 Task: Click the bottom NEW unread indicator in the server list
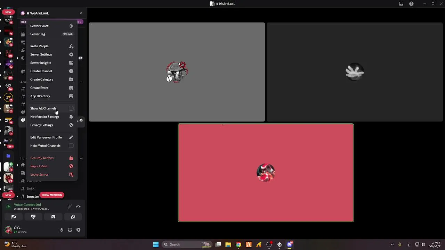(8, 195)
